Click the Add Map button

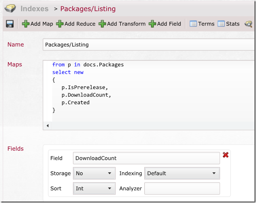pos(37,24)
